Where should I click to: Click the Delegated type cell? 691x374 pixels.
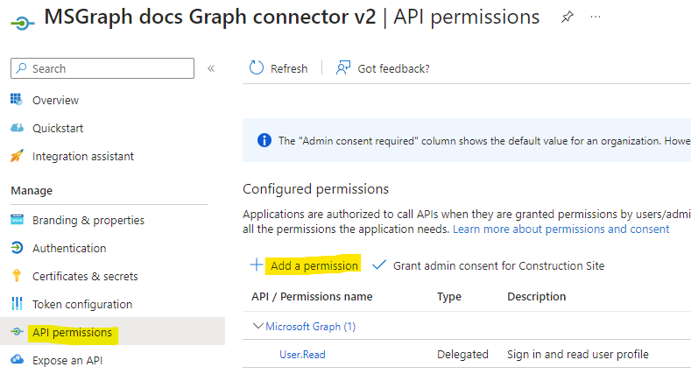point(462,354)
